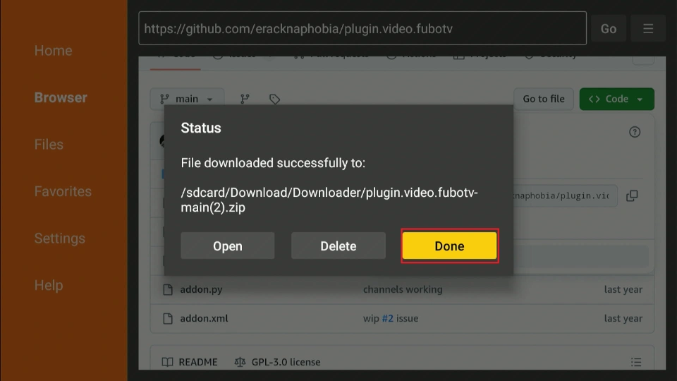
Task: View repository branches icon
Action: point(245,99)
